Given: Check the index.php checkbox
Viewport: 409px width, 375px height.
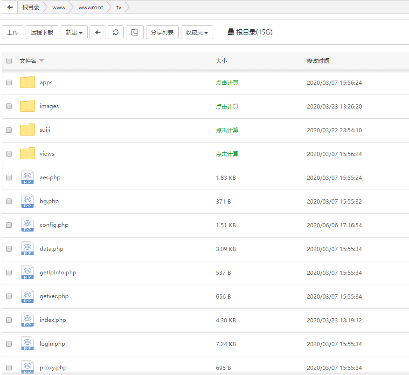Looking at the screenshot, I should click(9, 320).
